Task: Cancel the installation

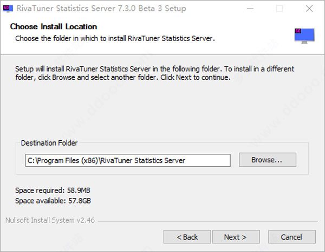Action: coord(291,237)
